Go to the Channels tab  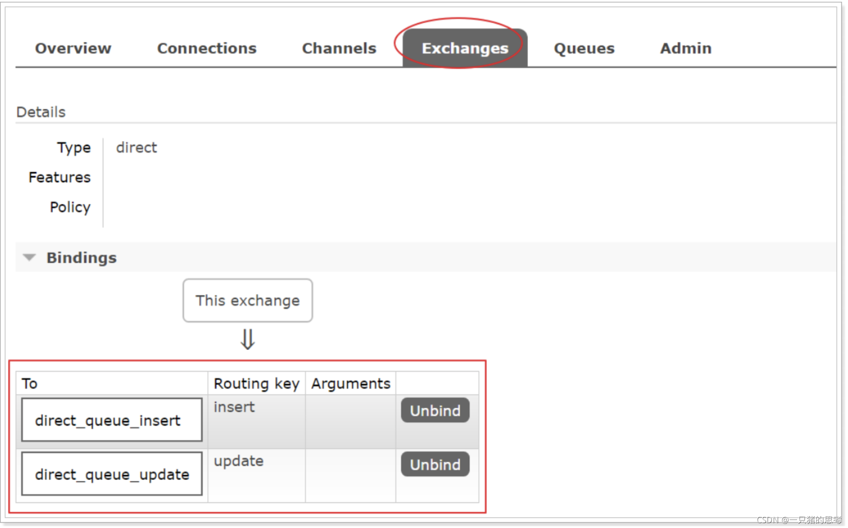point(339,48)
